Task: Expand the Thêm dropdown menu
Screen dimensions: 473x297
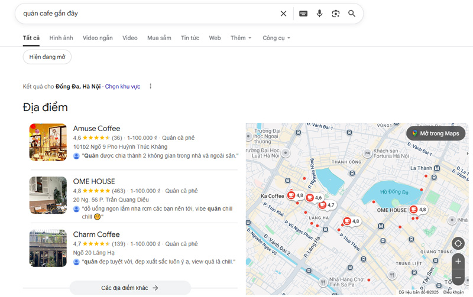Action: [x=241, y=38]
